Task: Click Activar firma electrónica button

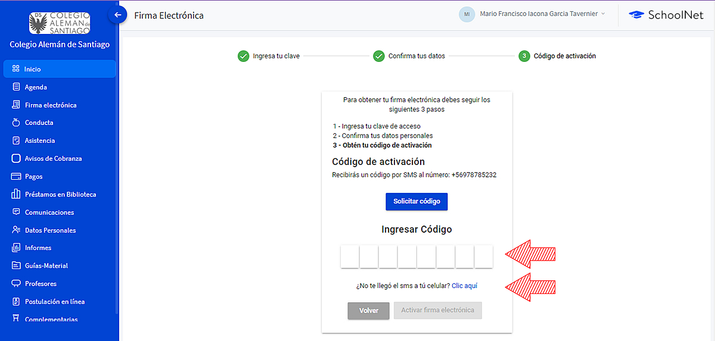Action: tap(437, 310)
